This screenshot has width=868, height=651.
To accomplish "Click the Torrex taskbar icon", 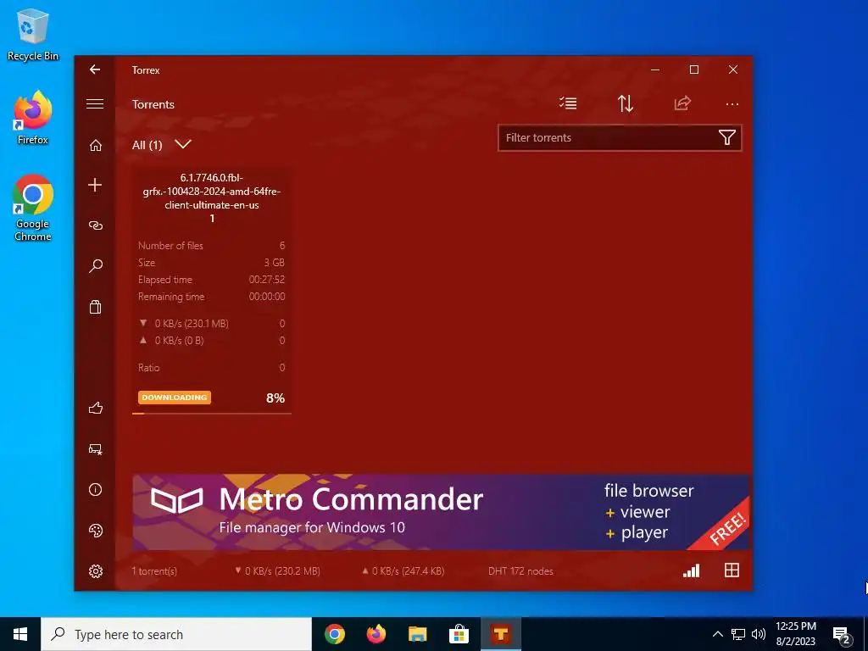I will tap(500, 634).
